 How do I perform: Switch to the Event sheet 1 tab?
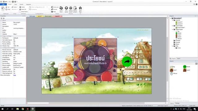48,16
